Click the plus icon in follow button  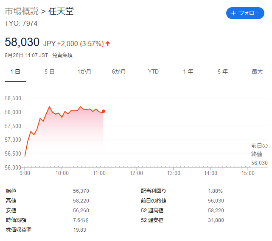(x=233, y=13)
